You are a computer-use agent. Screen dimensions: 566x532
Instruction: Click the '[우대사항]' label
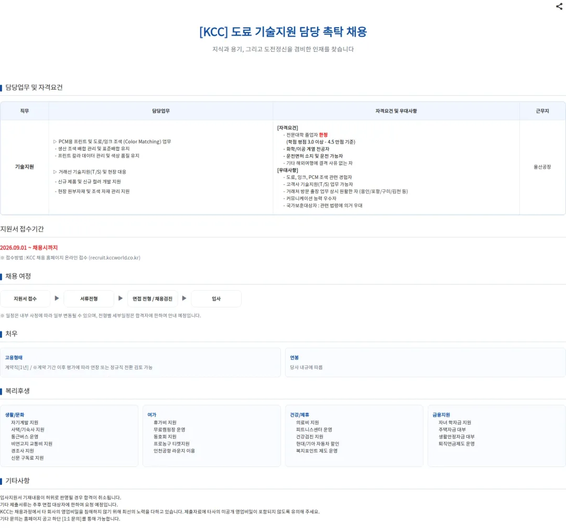point(288,170)
